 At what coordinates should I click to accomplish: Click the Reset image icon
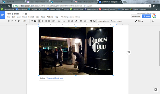(x=94, y=21)
